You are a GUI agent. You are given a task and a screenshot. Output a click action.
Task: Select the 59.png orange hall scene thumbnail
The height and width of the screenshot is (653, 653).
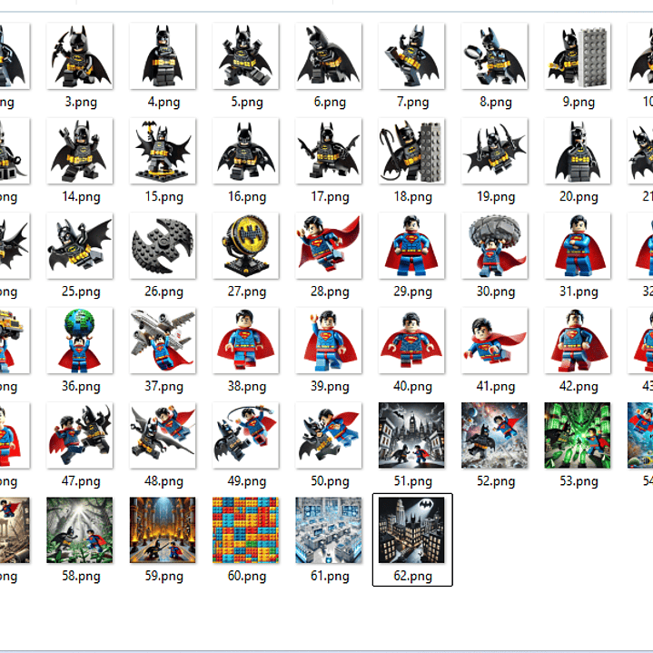tap(163, 529)
